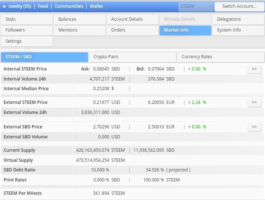The height and width of the screenshot is (200, 265).
Task: Click the 11,936,562.095 SBD supply value
Action: [x=154, y=150]
